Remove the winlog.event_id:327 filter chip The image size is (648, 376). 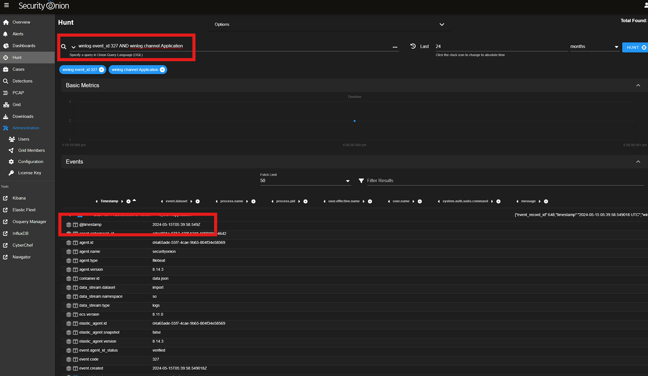[x=102, y=70]
